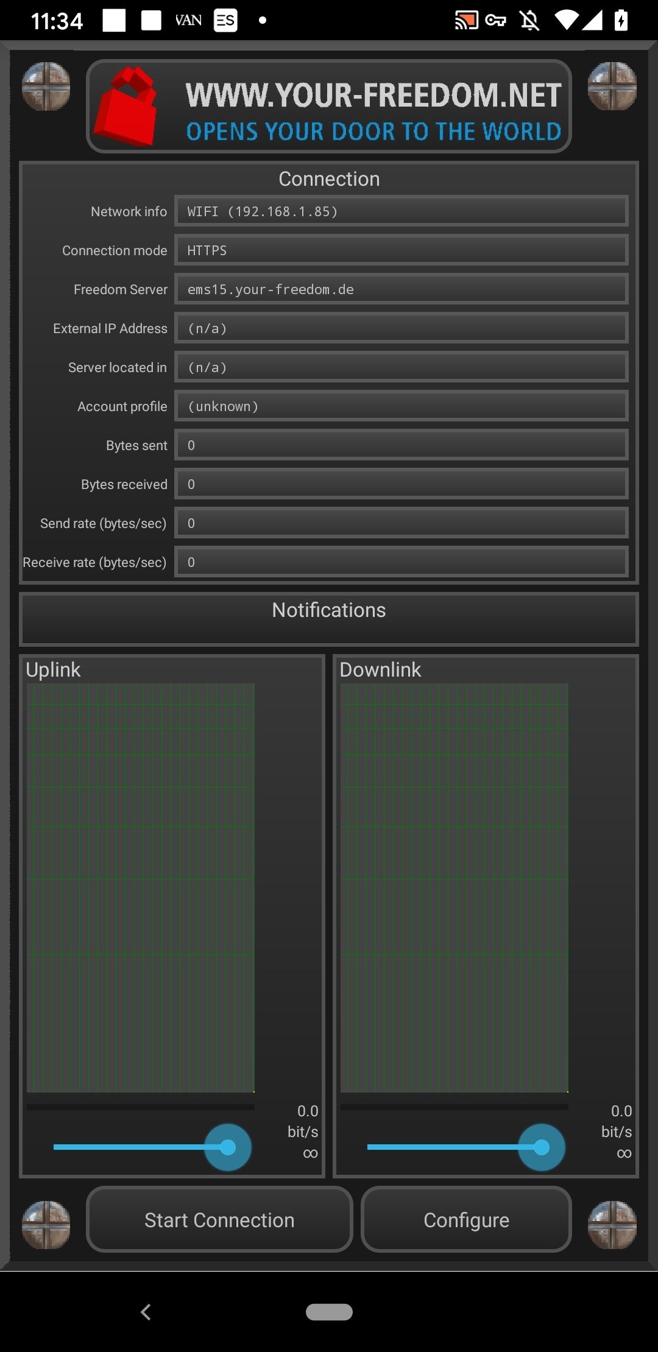The width and height of the screenshot is (658, 1352).
Task: Tap the VPN key icon in status bar
Action: pyautogui.click(x=495, y=21)
